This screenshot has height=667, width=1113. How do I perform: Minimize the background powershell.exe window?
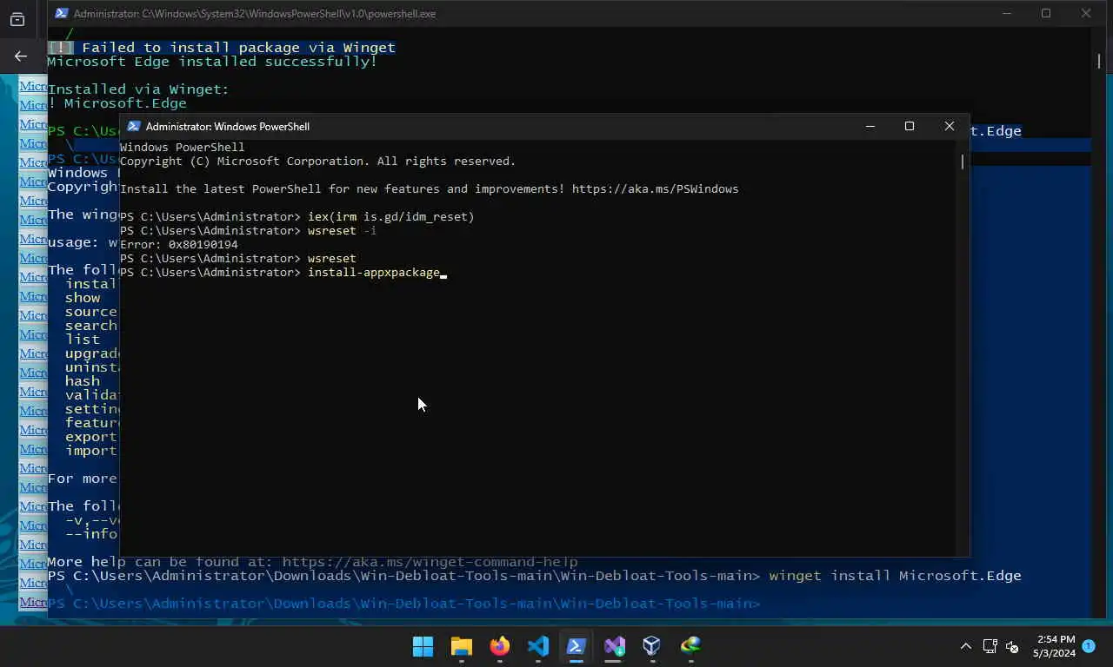pos(1007,13)
